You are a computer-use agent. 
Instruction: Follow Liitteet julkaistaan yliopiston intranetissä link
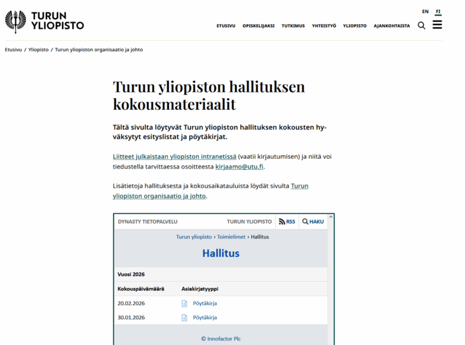[x=174, y=156]
